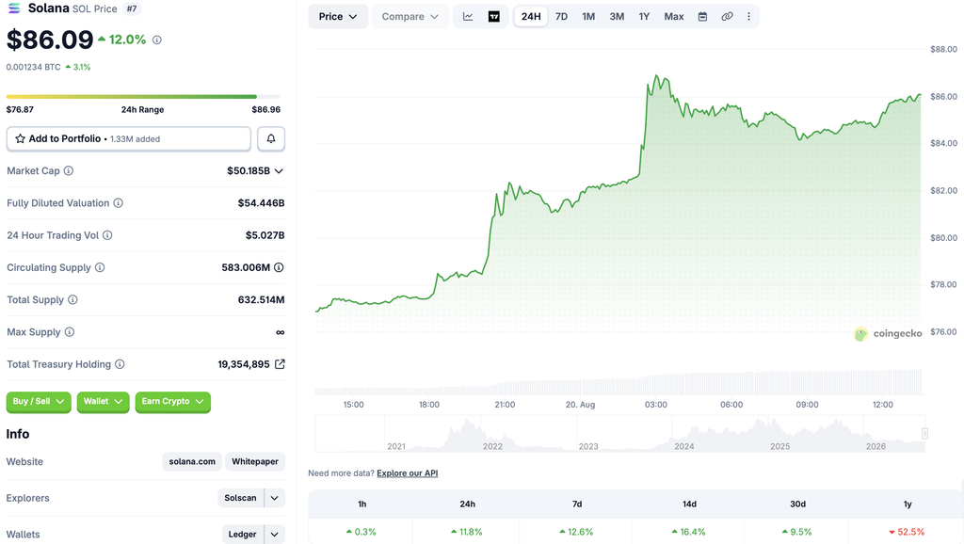
Task: Click the 30d value 9.5%
Action: pos(797,532)
